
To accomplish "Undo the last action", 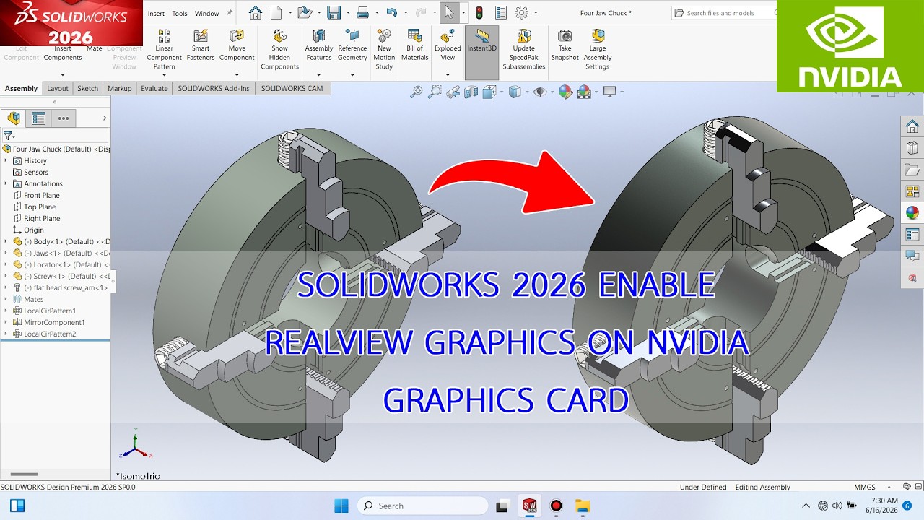I will pos(391,12).
